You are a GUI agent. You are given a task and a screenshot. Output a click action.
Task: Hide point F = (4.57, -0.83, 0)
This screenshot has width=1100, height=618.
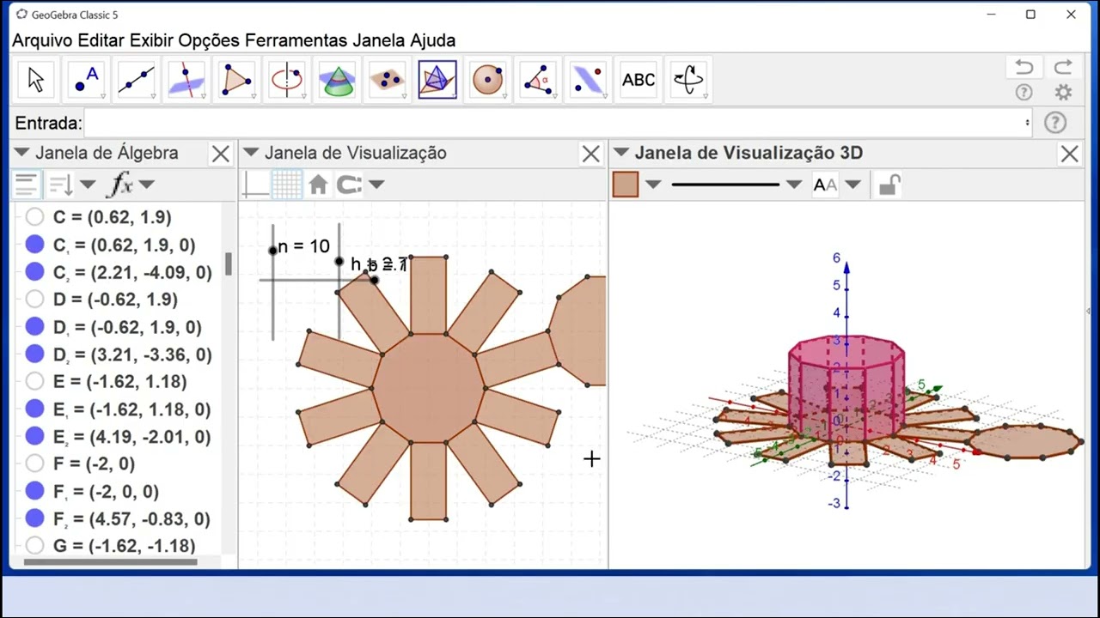(x=34, y=518)
